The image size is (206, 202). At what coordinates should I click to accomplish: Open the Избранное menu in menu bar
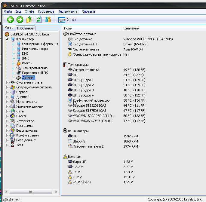coord(46,11)
